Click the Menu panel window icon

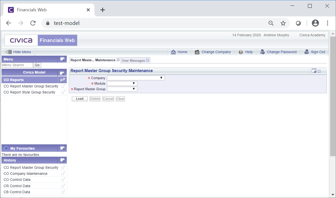point(62,59)
